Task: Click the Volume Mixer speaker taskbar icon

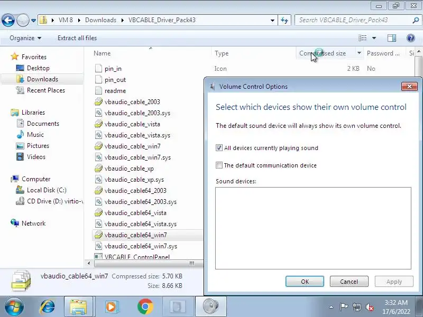Action: pyautogui.click(x=210, y=307)
